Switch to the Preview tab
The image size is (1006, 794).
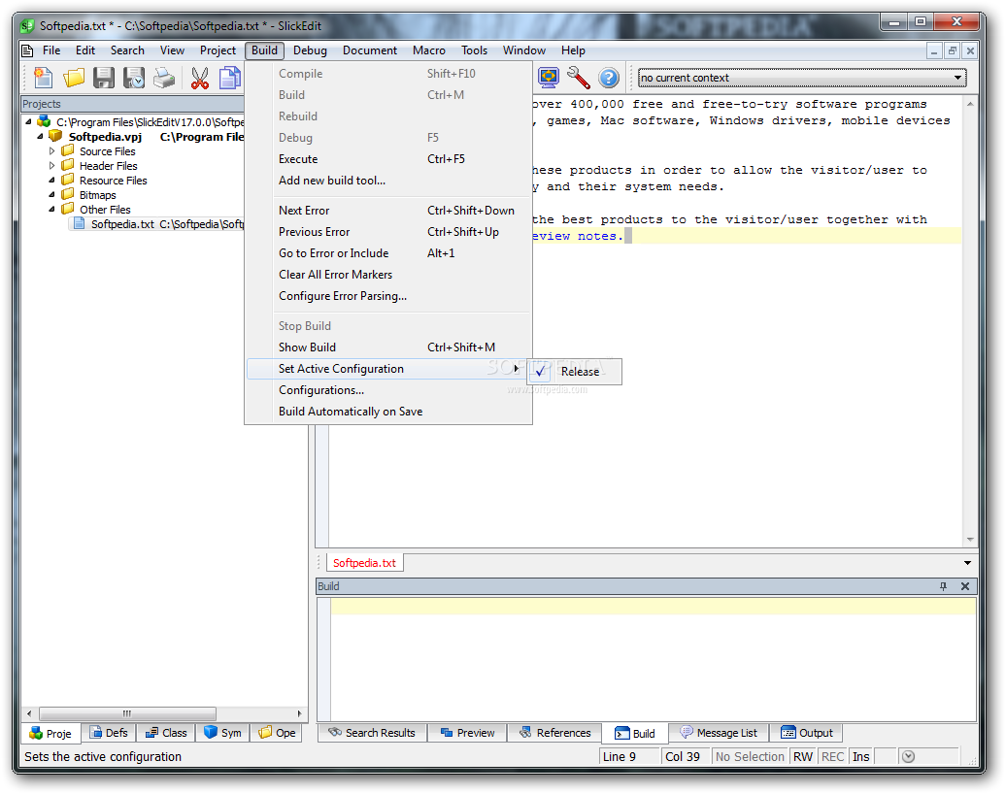[x=467, y=733]
